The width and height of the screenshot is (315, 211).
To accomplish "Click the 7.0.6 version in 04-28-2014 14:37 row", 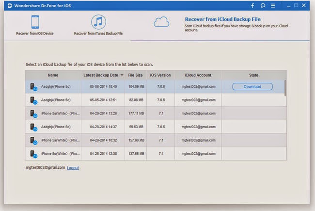I will click(x=161, y=127).
